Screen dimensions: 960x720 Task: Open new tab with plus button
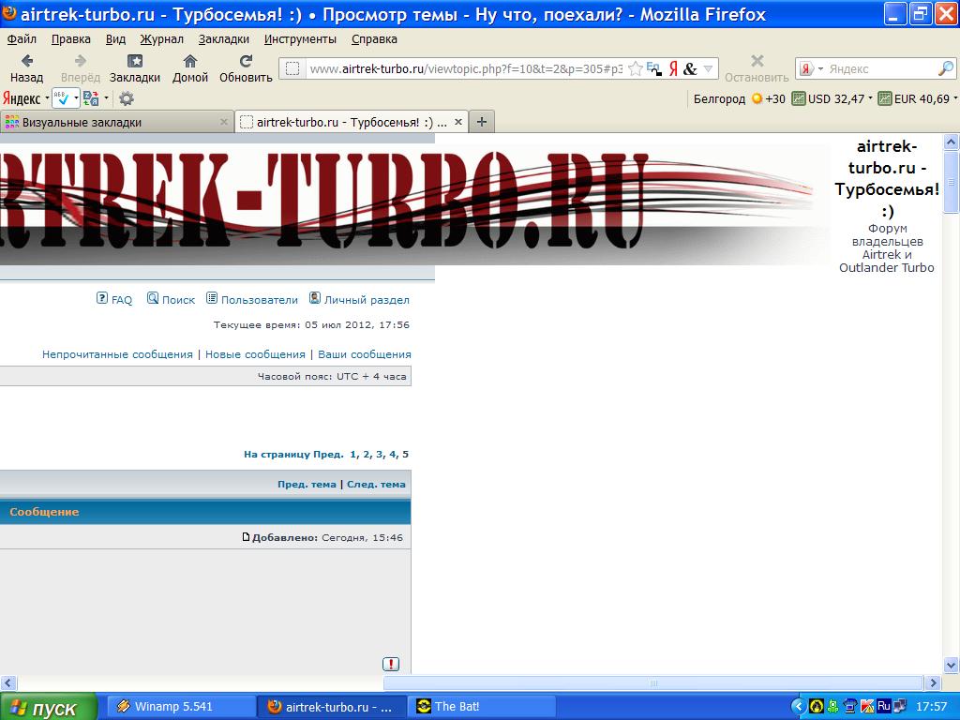coord(482,122)
